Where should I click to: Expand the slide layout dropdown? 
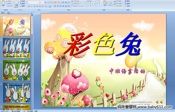click(23, 1)
